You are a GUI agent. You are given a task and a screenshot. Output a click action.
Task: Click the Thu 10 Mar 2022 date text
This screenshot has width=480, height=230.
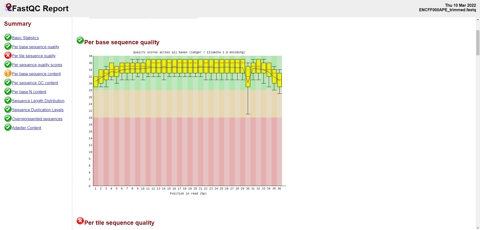(x=460, y=5)
